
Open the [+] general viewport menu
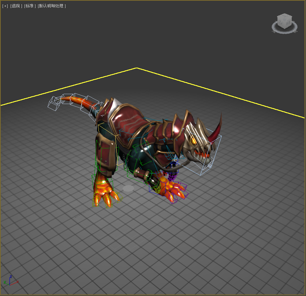[x=5, y=6]
